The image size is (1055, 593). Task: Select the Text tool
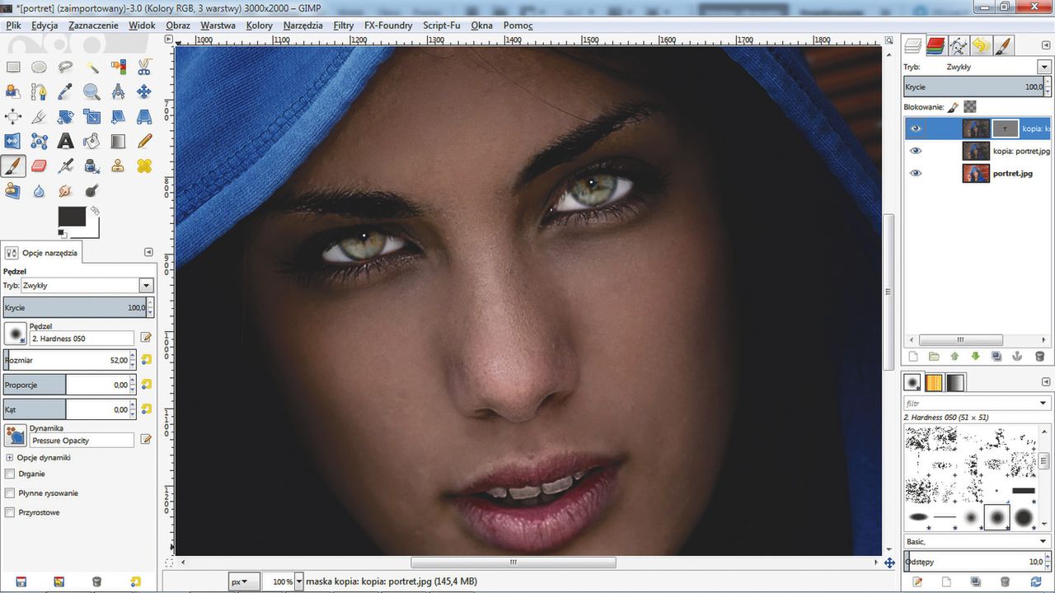click(65, 141)
